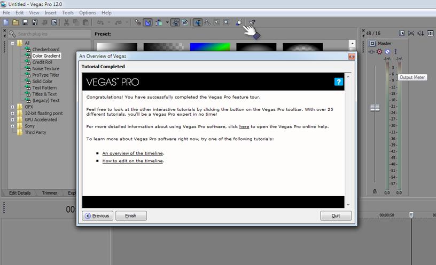Select the Test Pattern generator
This screenshot has height=265, width=436.
pyautogui.click(x=44, y=87)
